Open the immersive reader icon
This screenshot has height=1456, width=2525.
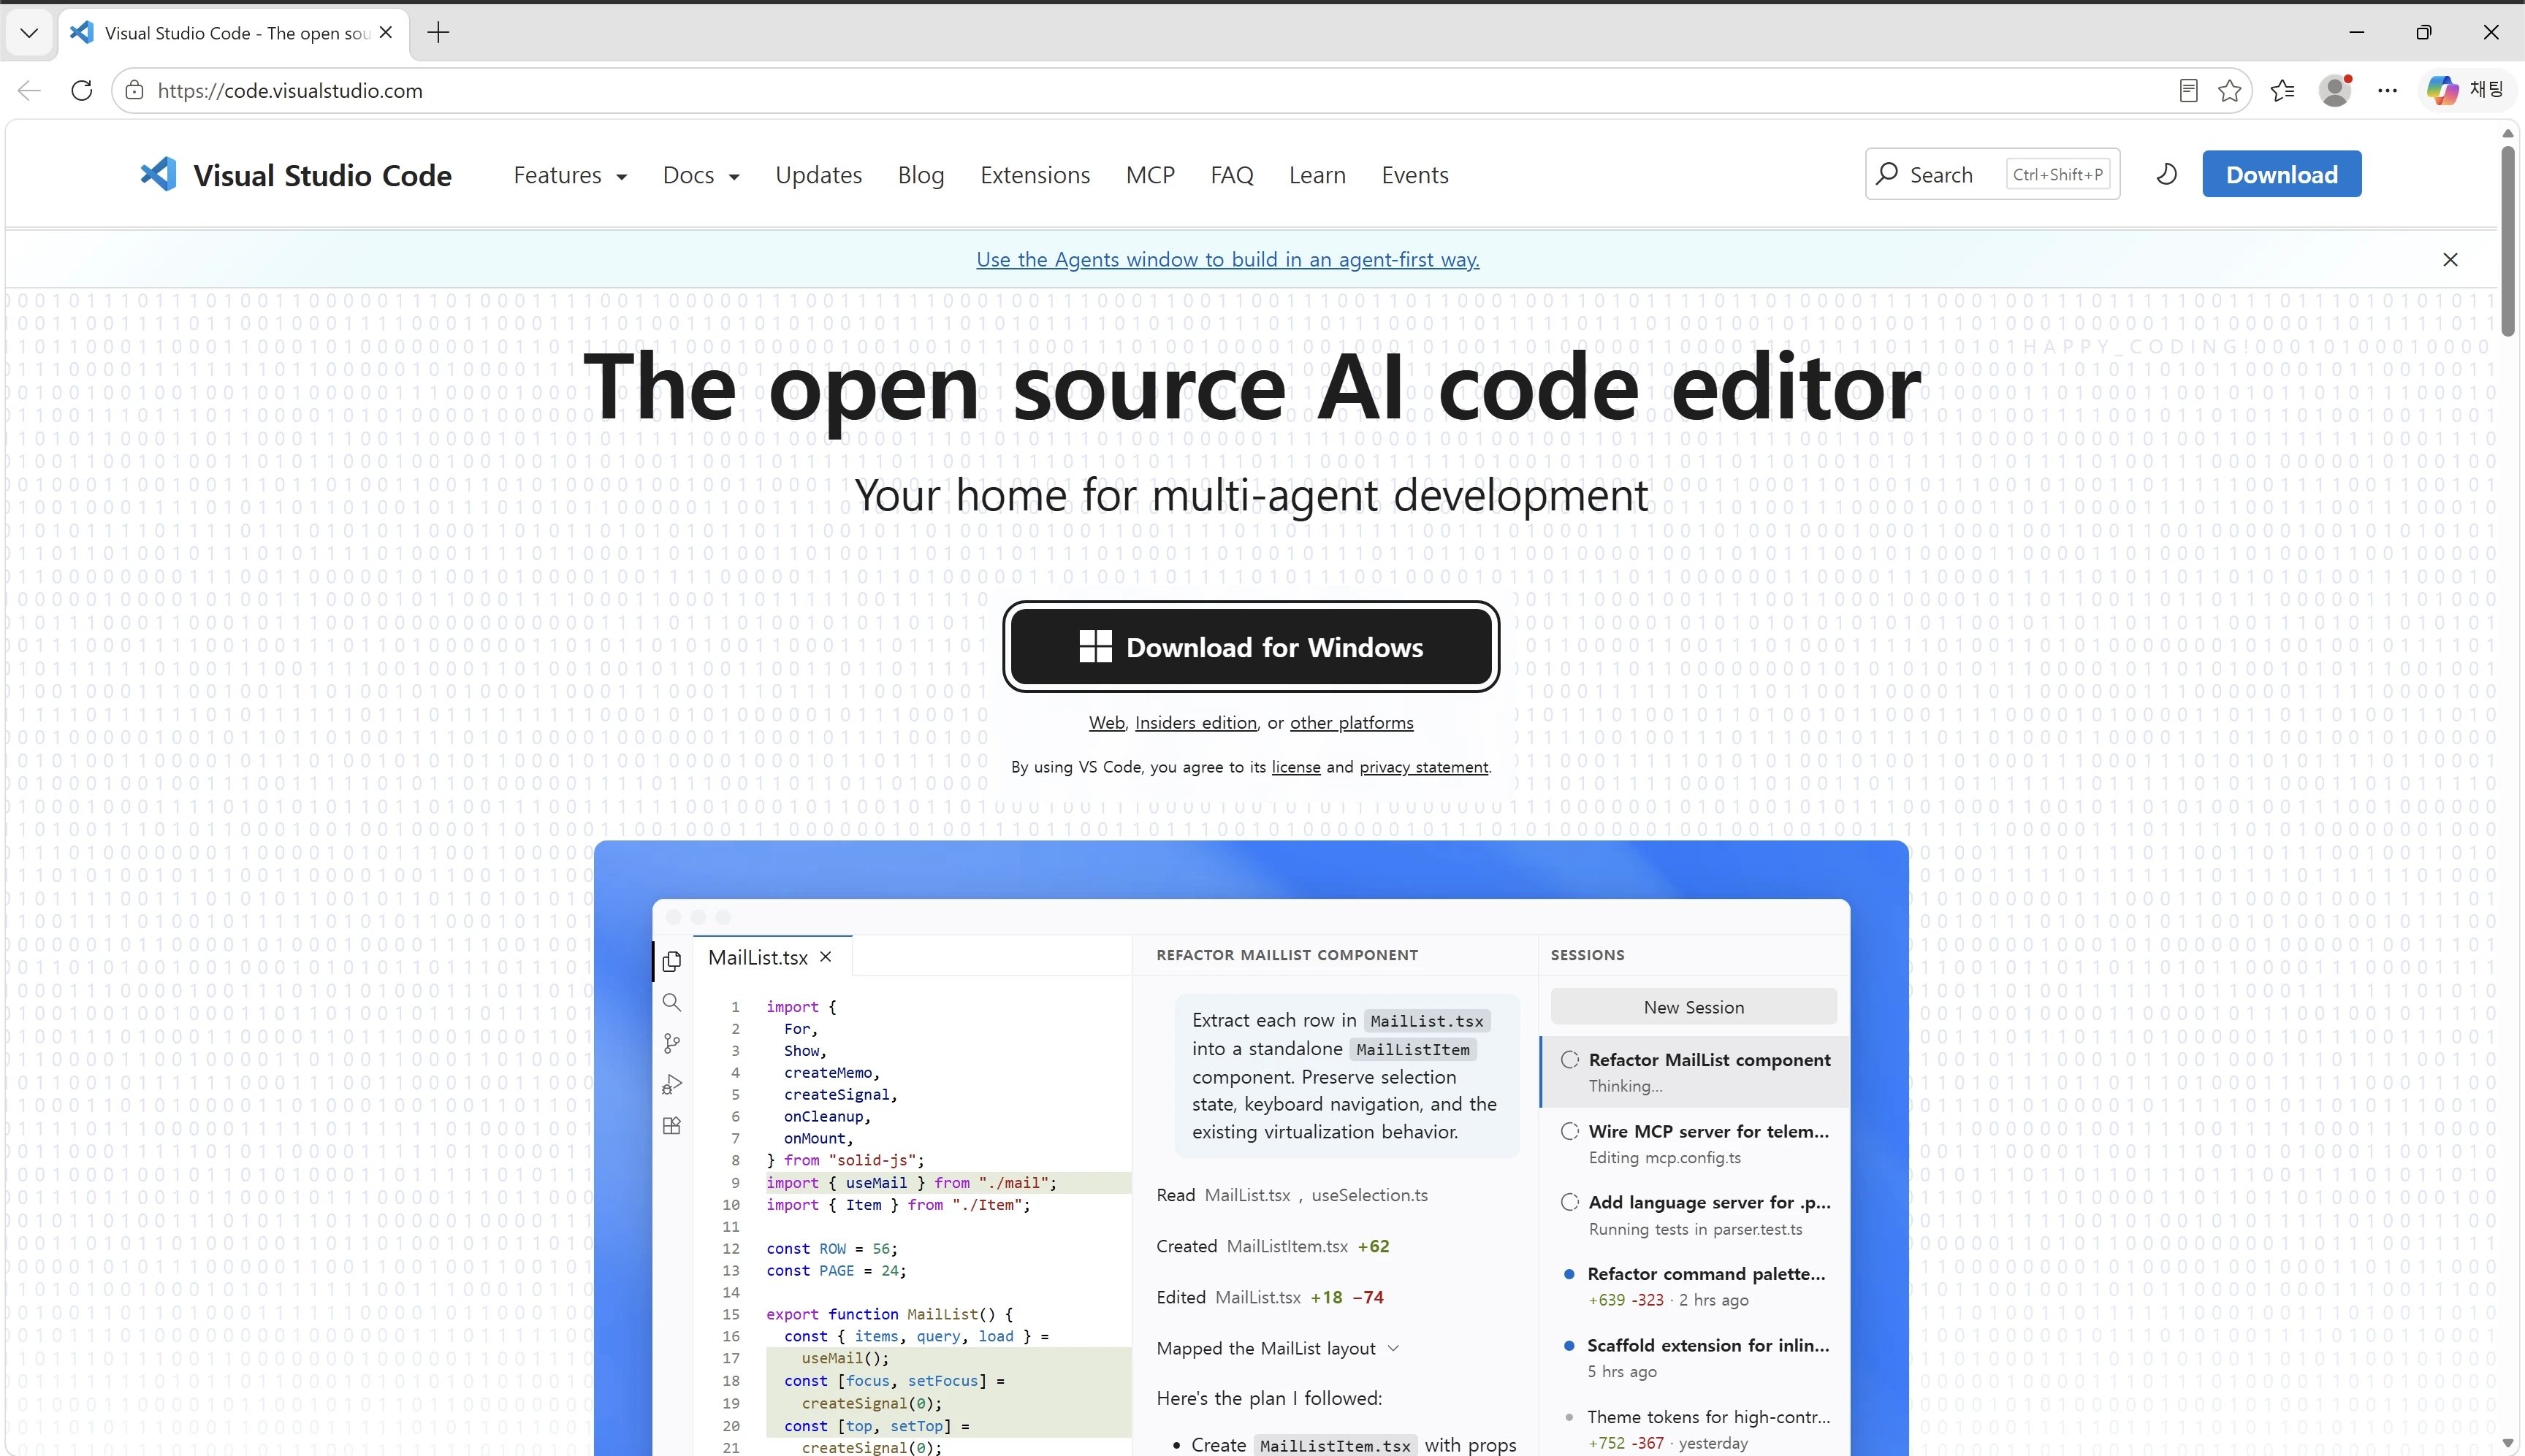2188,91
